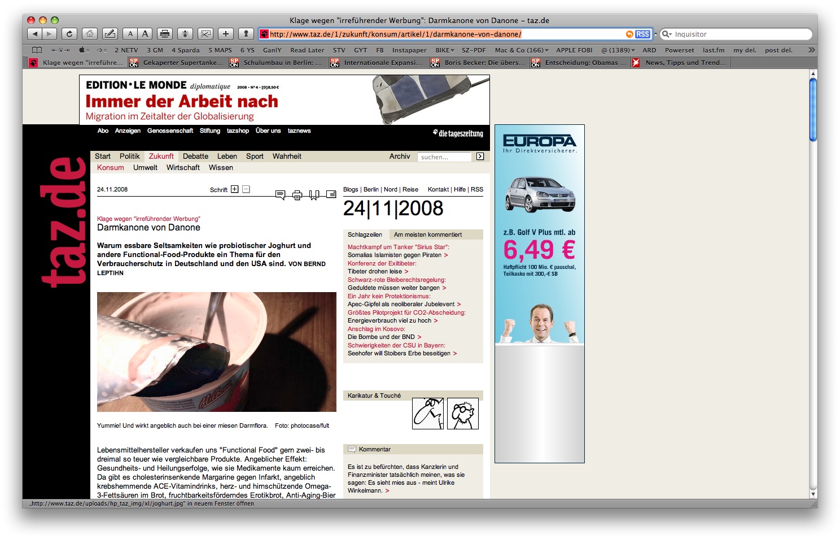Increase font size with Schrift plus
840x539 pixels.
[x=235, y=189]
